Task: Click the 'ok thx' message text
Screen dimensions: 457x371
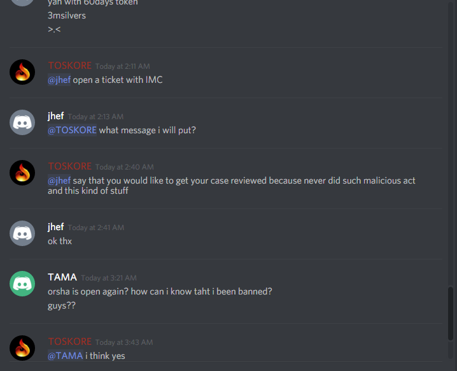Action: click(x=60, y=241)
